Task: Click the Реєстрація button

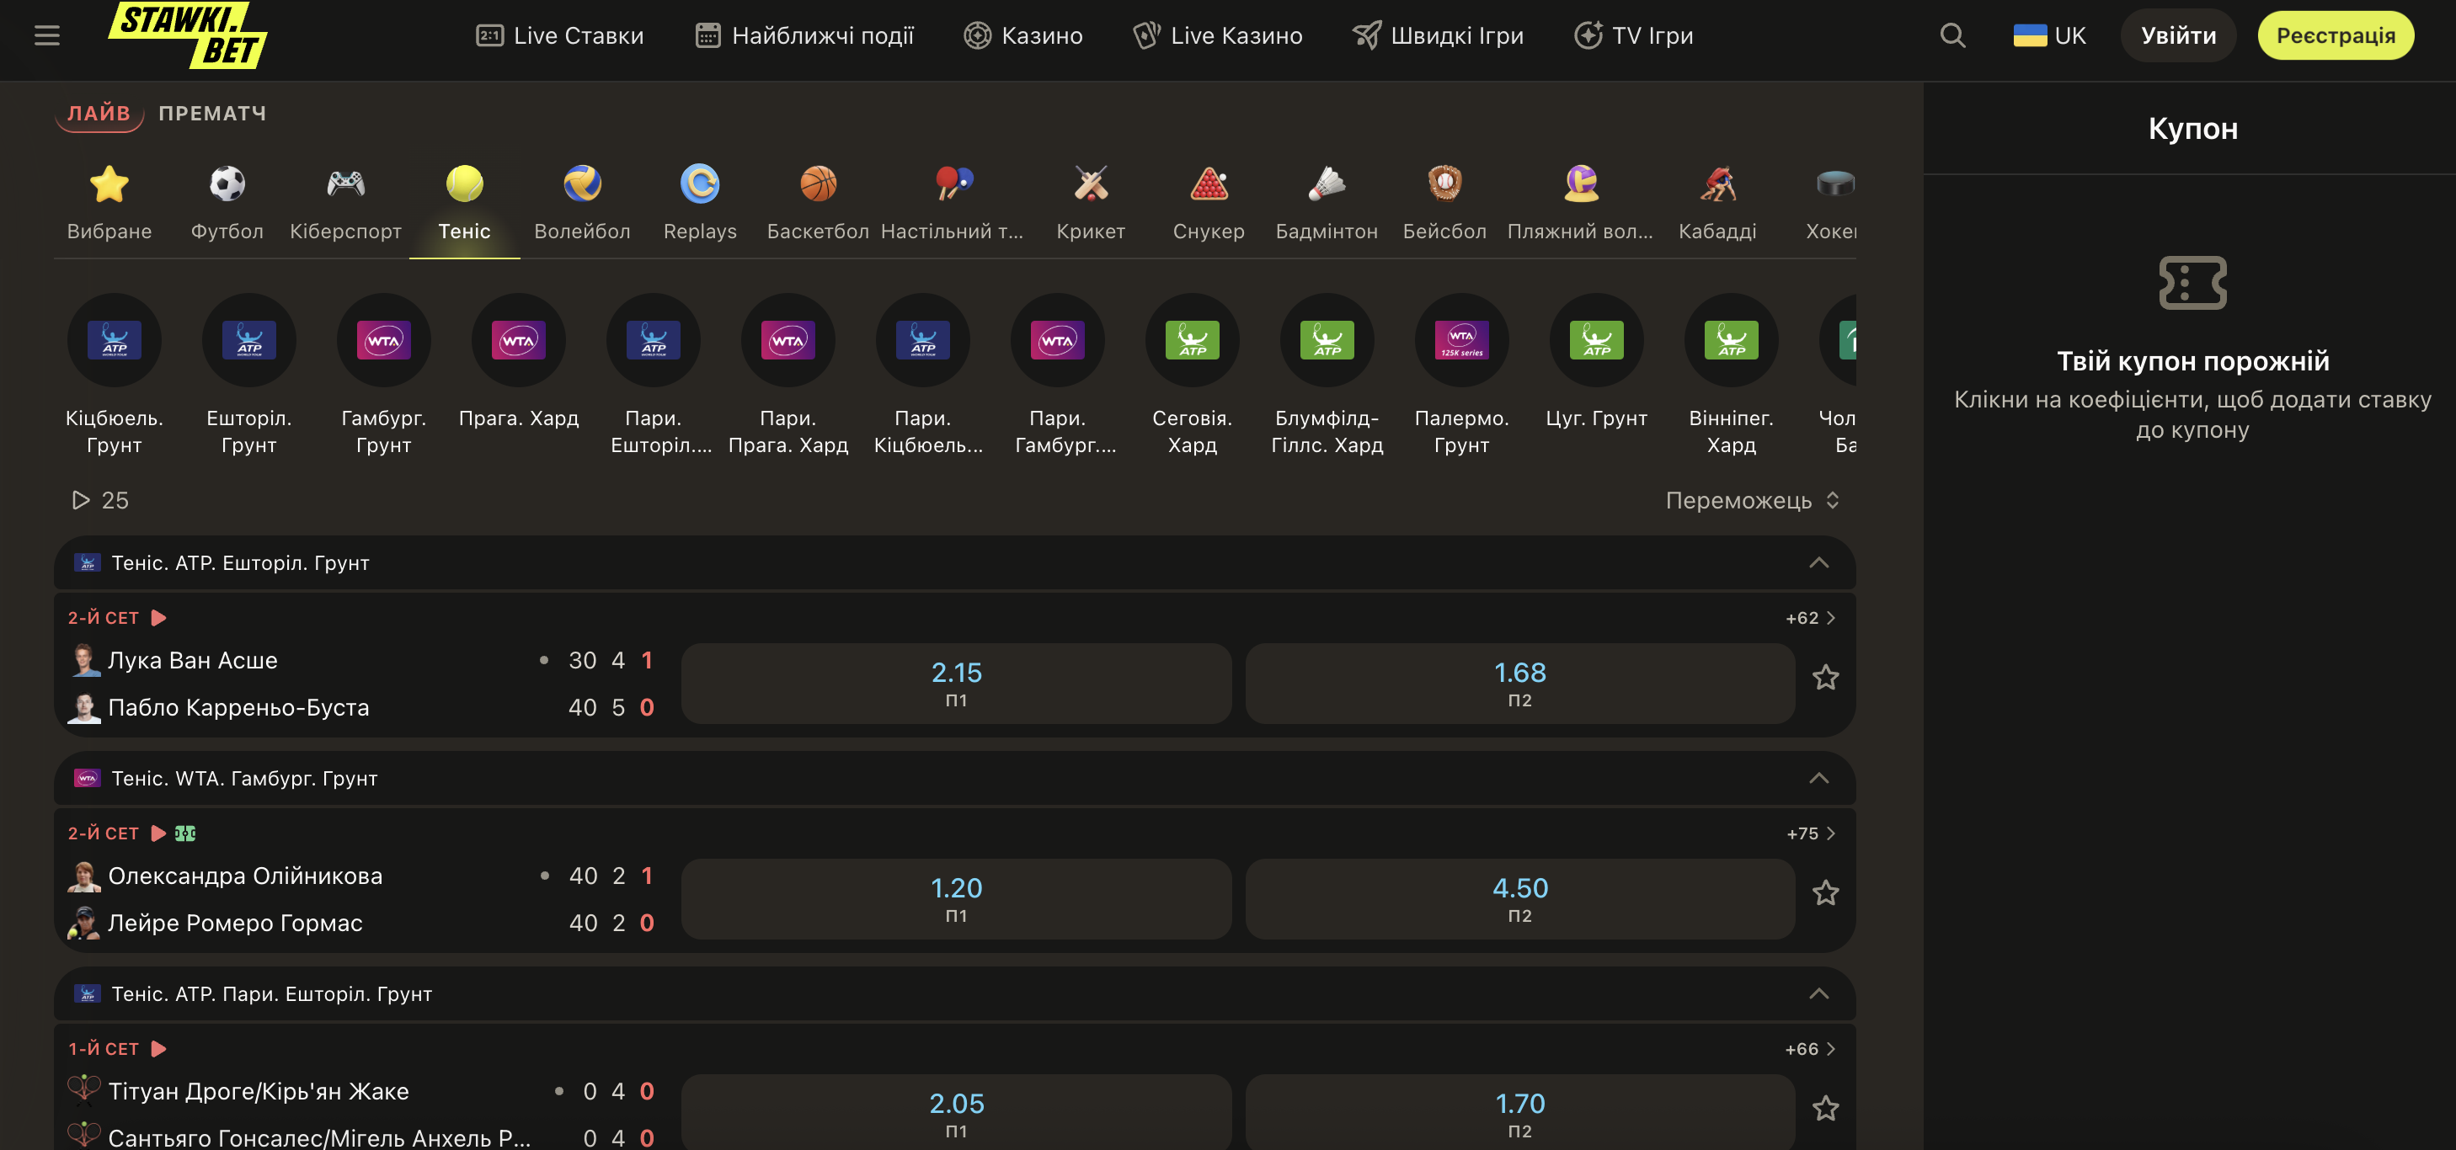Action: click(2335, 36)
